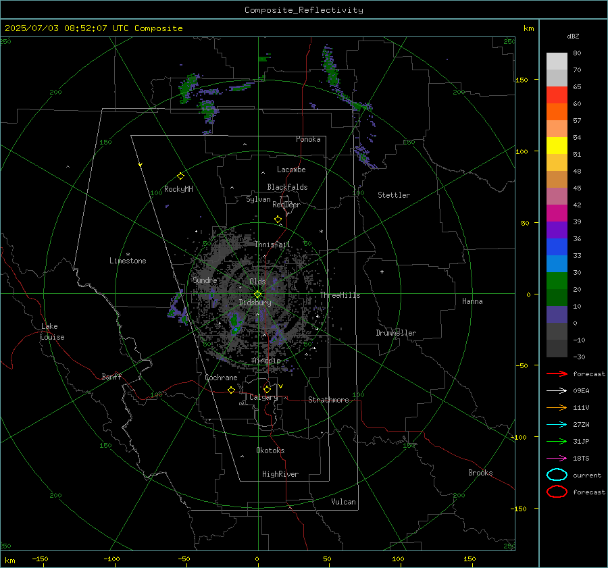Screen dimensions: 608x568
Task: Click the Strathmore town label
Action: pyautogui.click(x=328, y=400)
